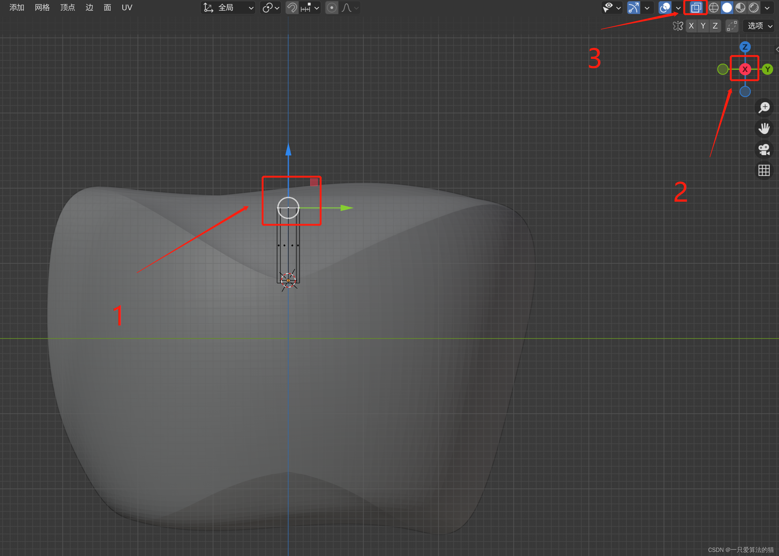Viewport: 779px width, 556px height.
Task: Click the 添加 menu button
Action: click(x=17, y=7)
